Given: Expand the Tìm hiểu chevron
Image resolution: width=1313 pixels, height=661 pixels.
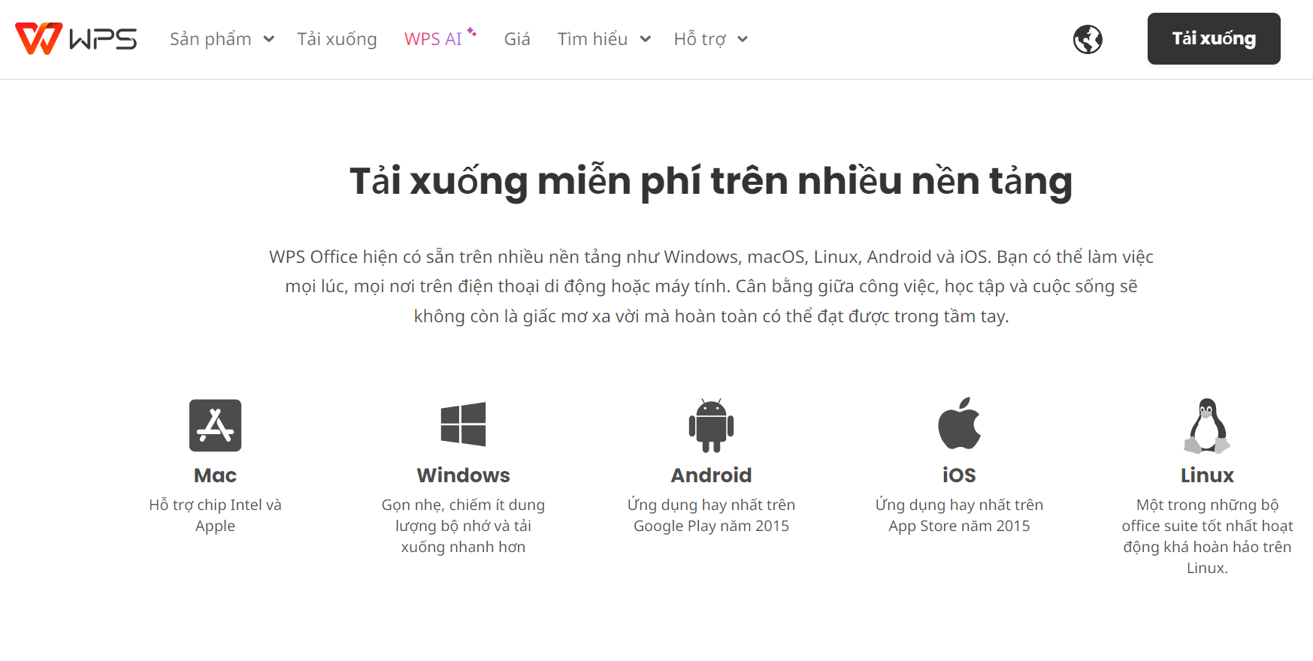Looking at the screenshot, I should pos(645,39).
